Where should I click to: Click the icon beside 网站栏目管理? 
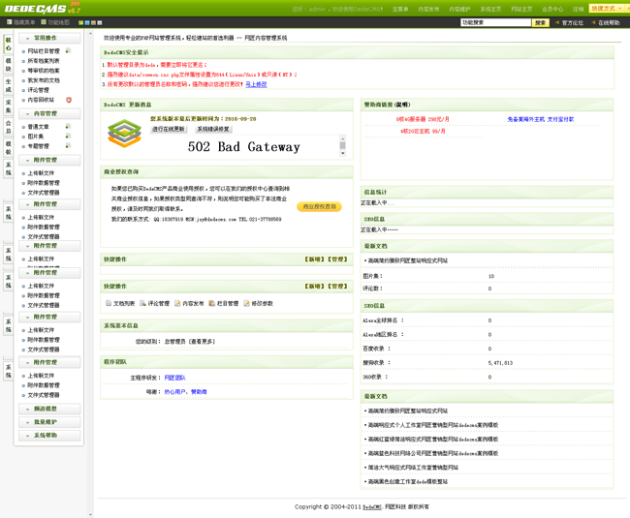68,51
